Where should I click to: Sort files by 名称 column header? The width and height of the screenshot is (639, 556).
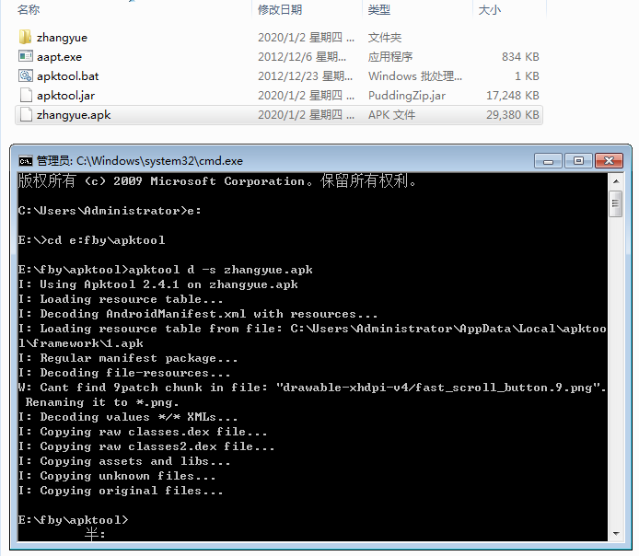click(29, 10)
